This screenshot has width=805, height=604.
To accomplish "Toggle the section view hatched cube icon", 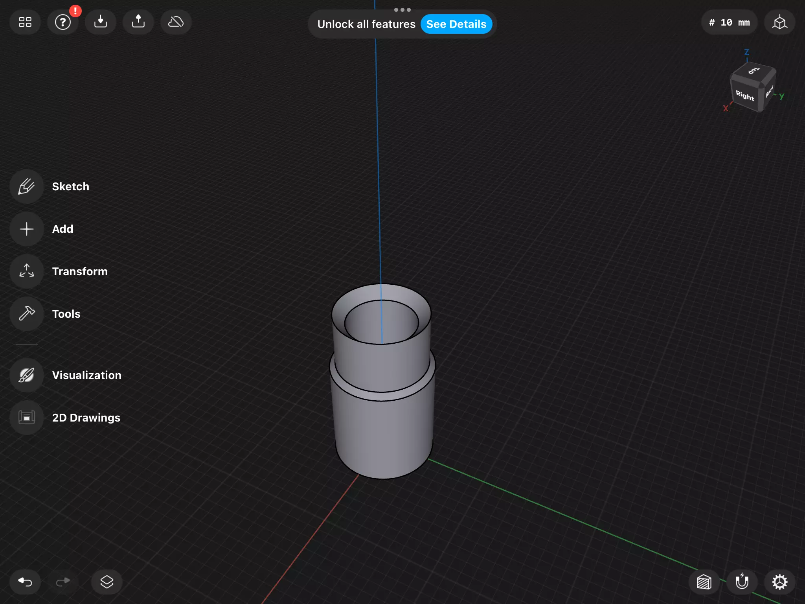I will click(x=704, y=582).
